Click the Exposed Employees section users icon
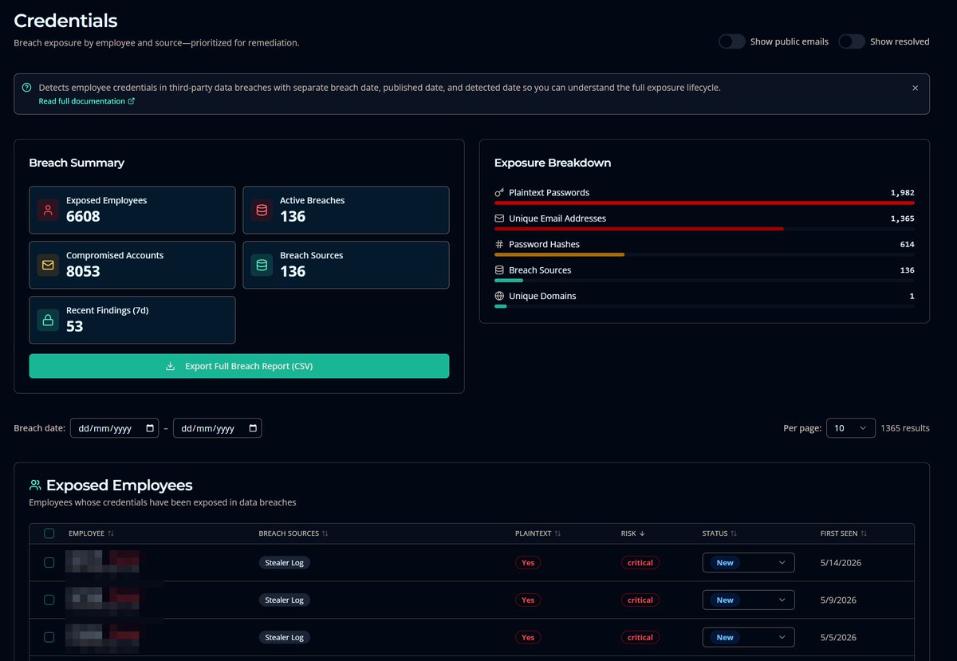 35,485
